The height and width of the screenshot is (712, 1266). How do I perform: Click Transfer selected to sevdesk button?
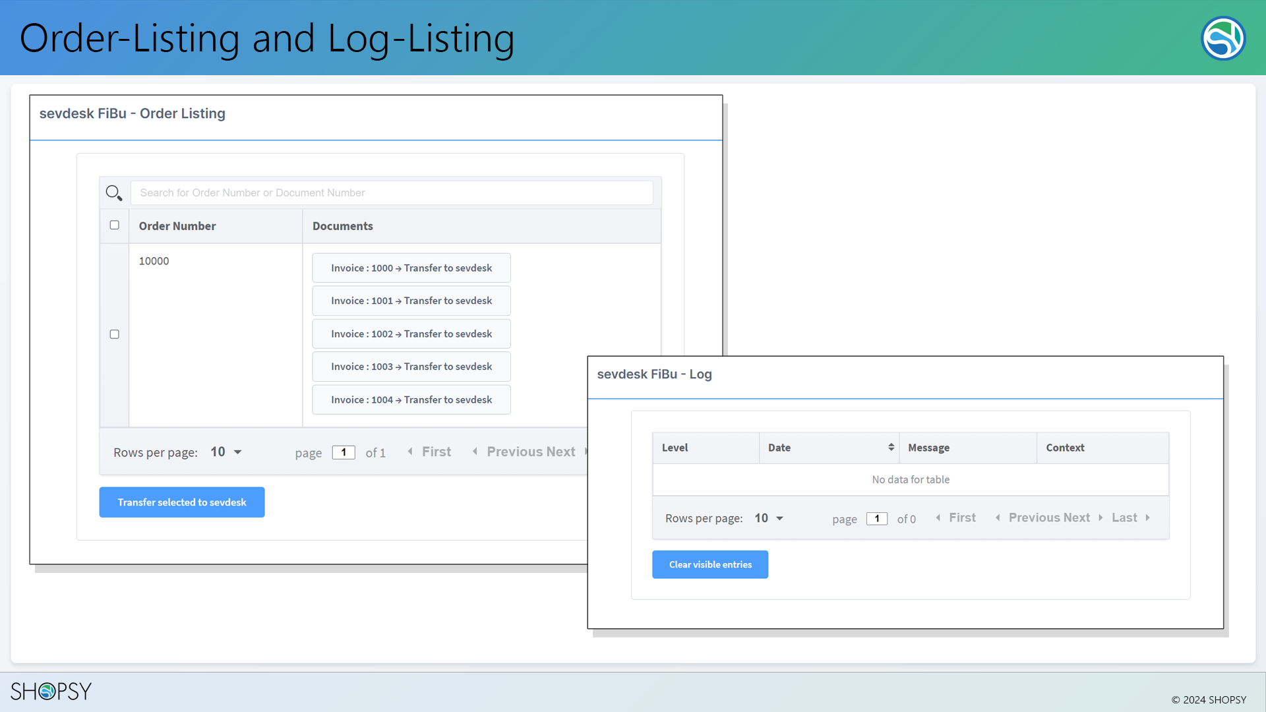[x=182, y=502]
